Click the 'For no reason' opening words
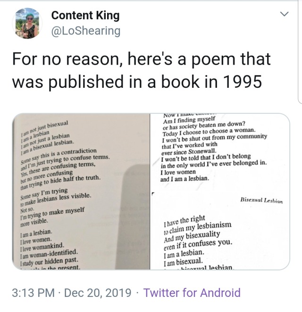The image size is (302, 312). [x=57, y=59]
